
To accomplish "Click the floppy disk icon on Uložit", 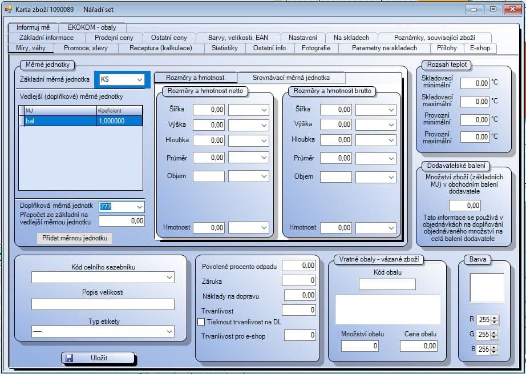I will click(x=70, y=358).
